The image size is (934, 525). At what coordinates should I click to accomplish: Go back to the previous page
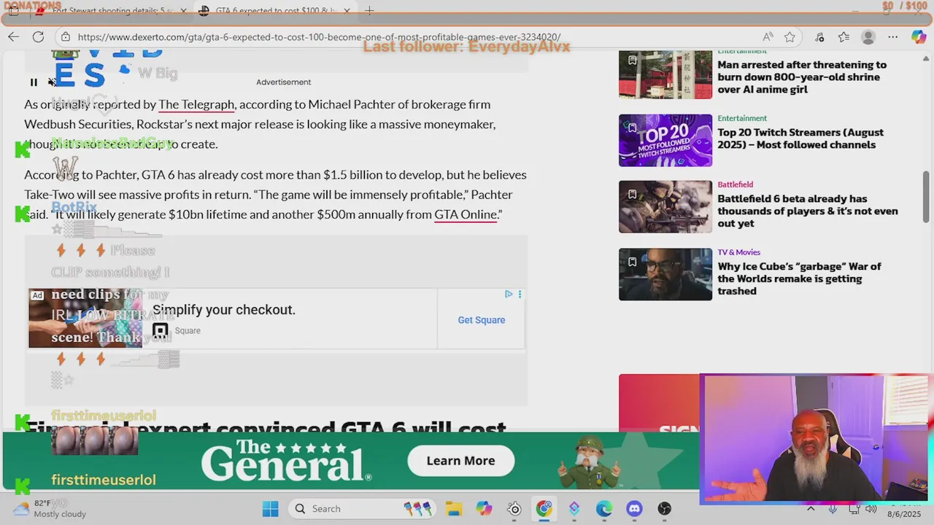(14, 36)
